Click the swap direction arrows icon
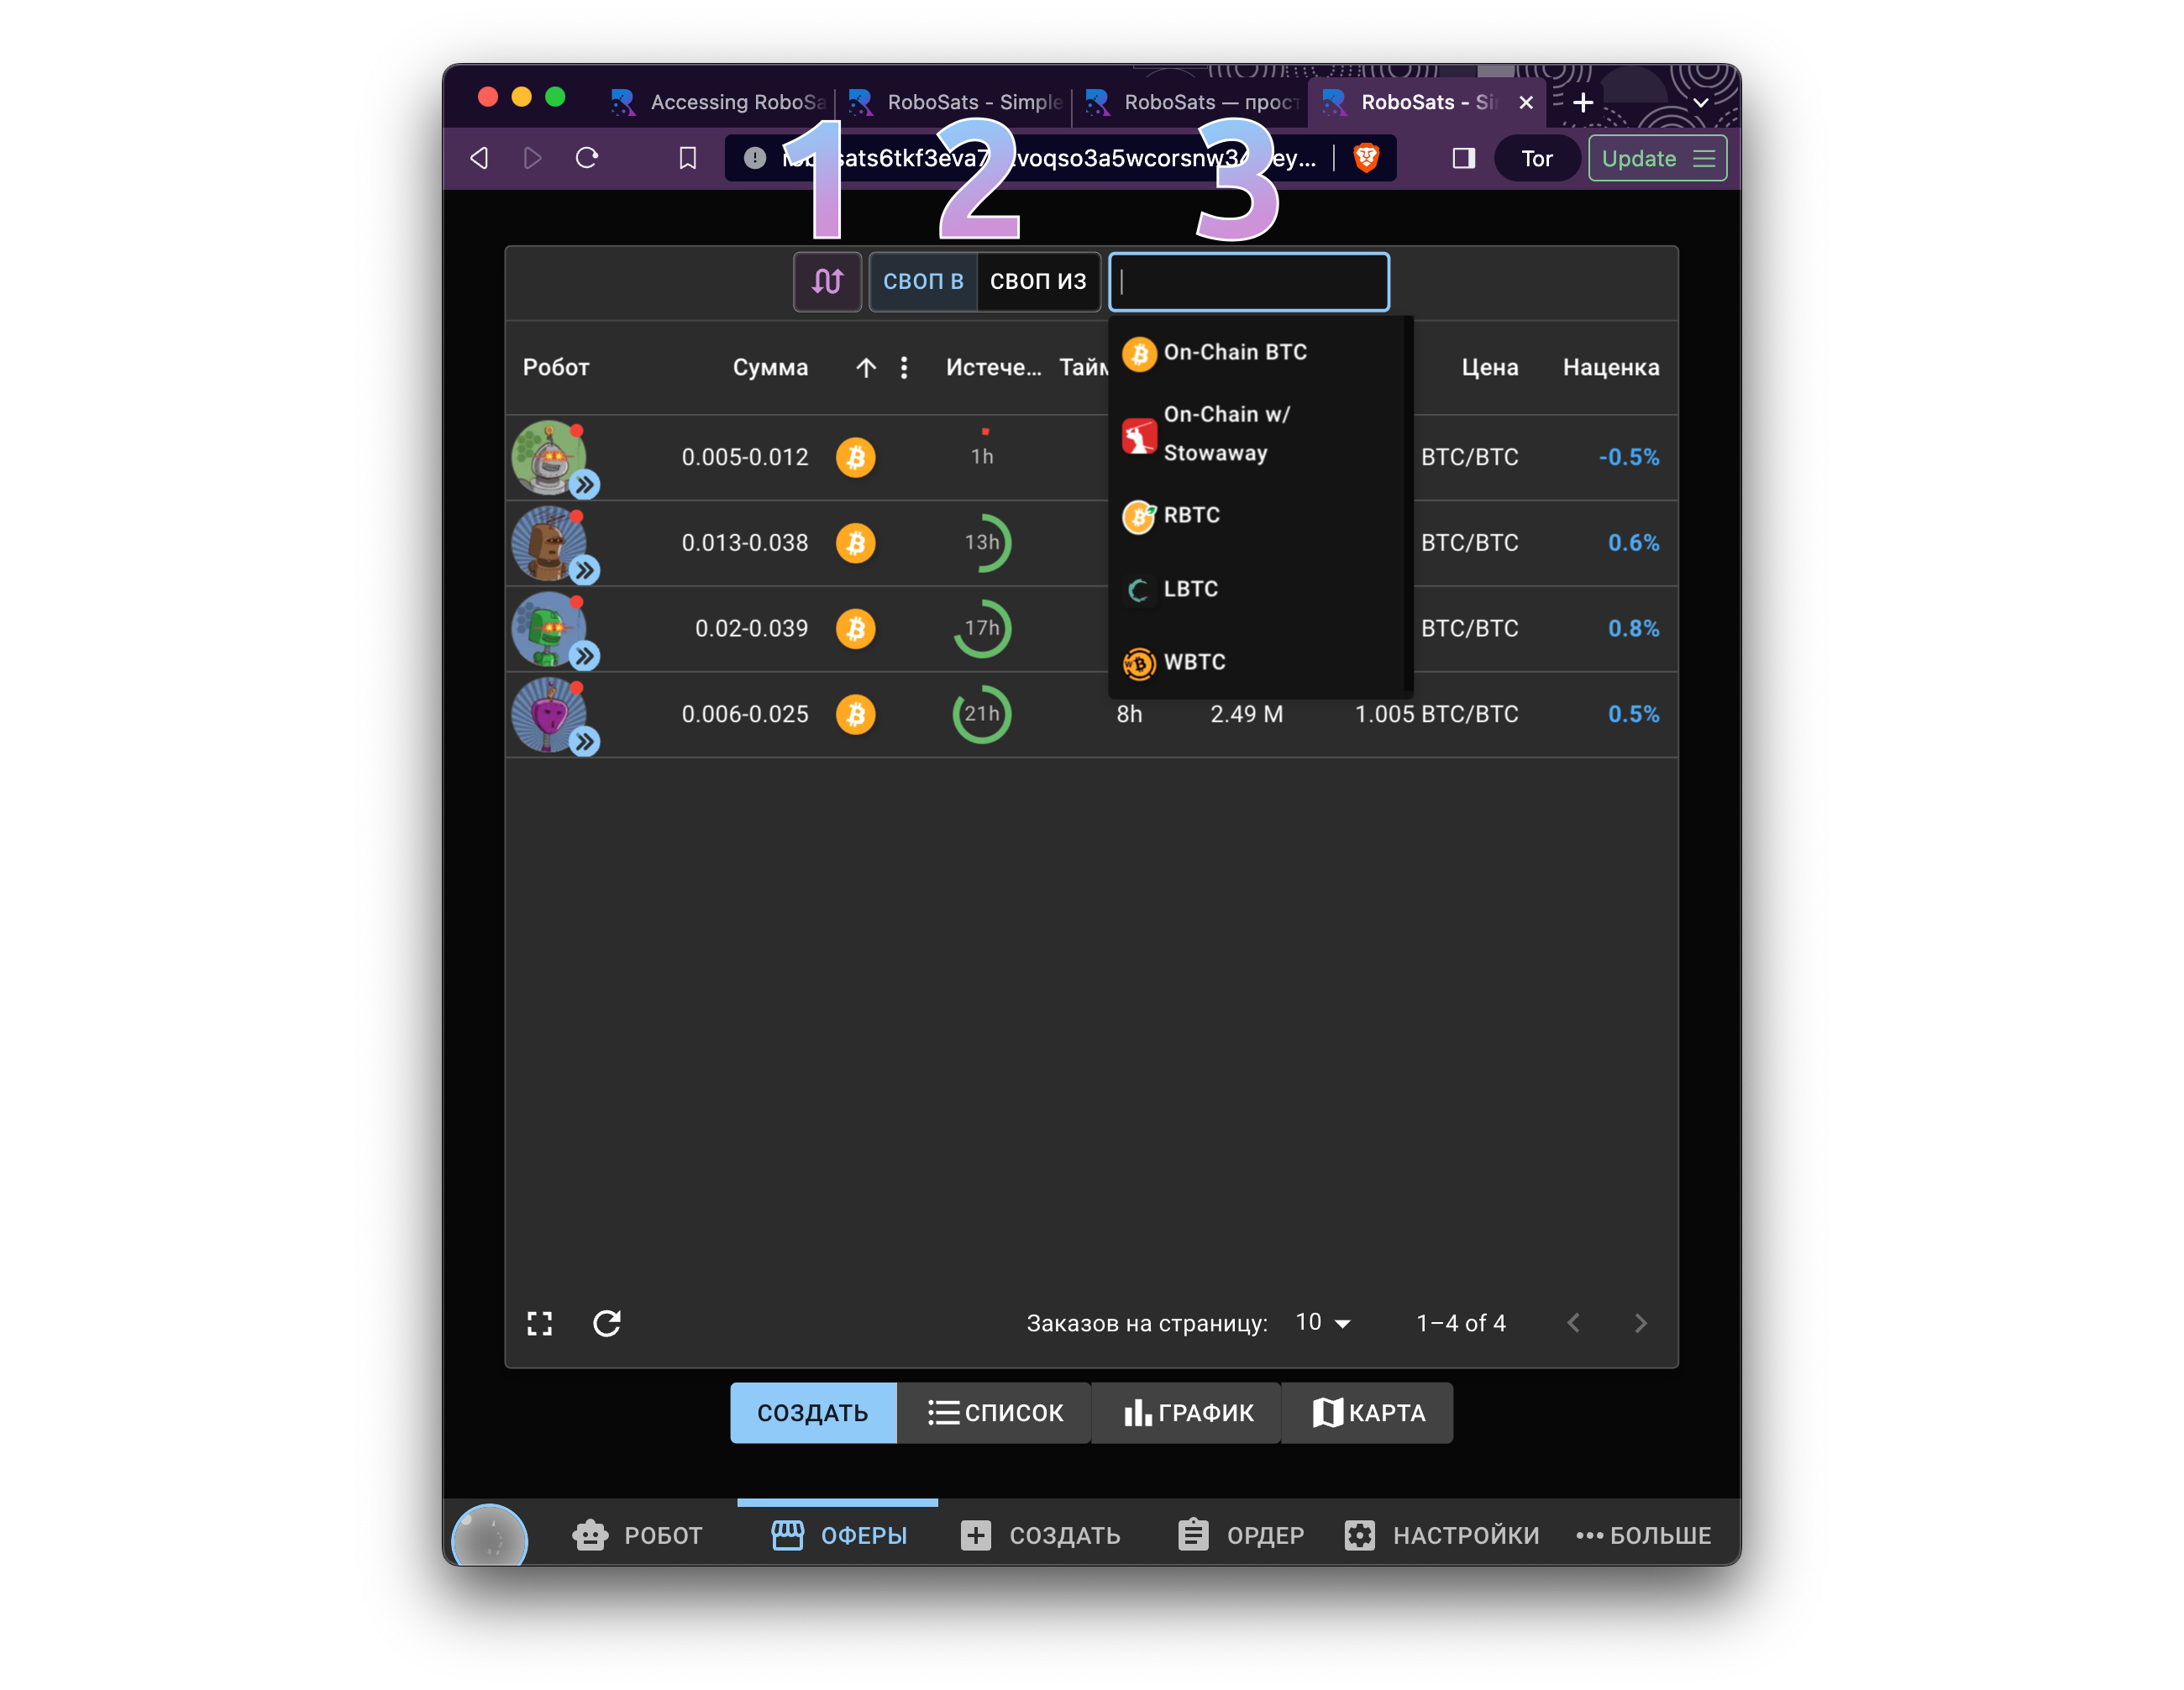 tap(827, 282)
